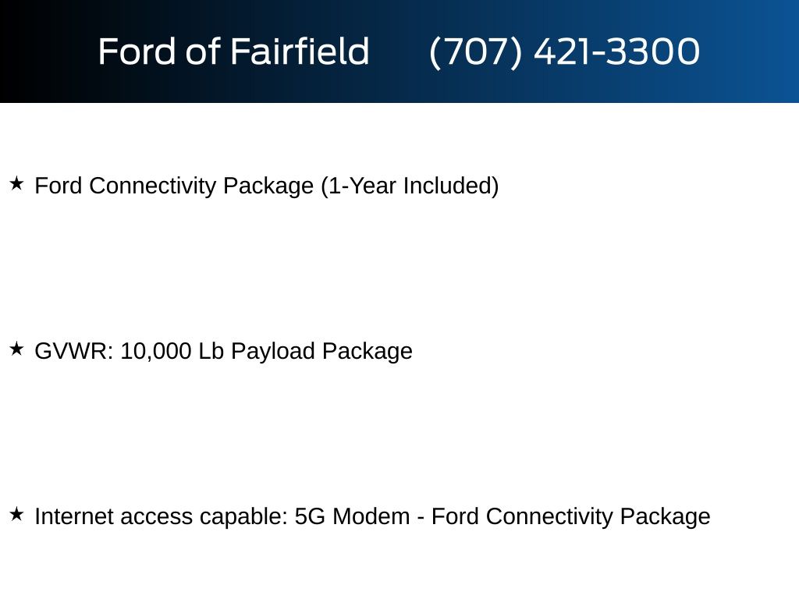
Task: Click the "Internet access capable:" label
Action: pyautogui.click(x=162, y=517)
